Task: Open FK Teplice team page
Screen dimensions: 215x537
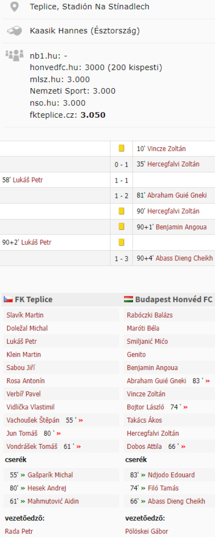Action: click(34, 299)
